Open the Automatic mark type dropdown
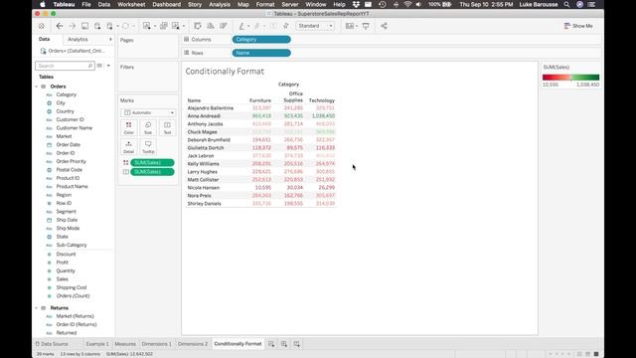The width and height of the screenshot is (636, 358). point(148,112)
